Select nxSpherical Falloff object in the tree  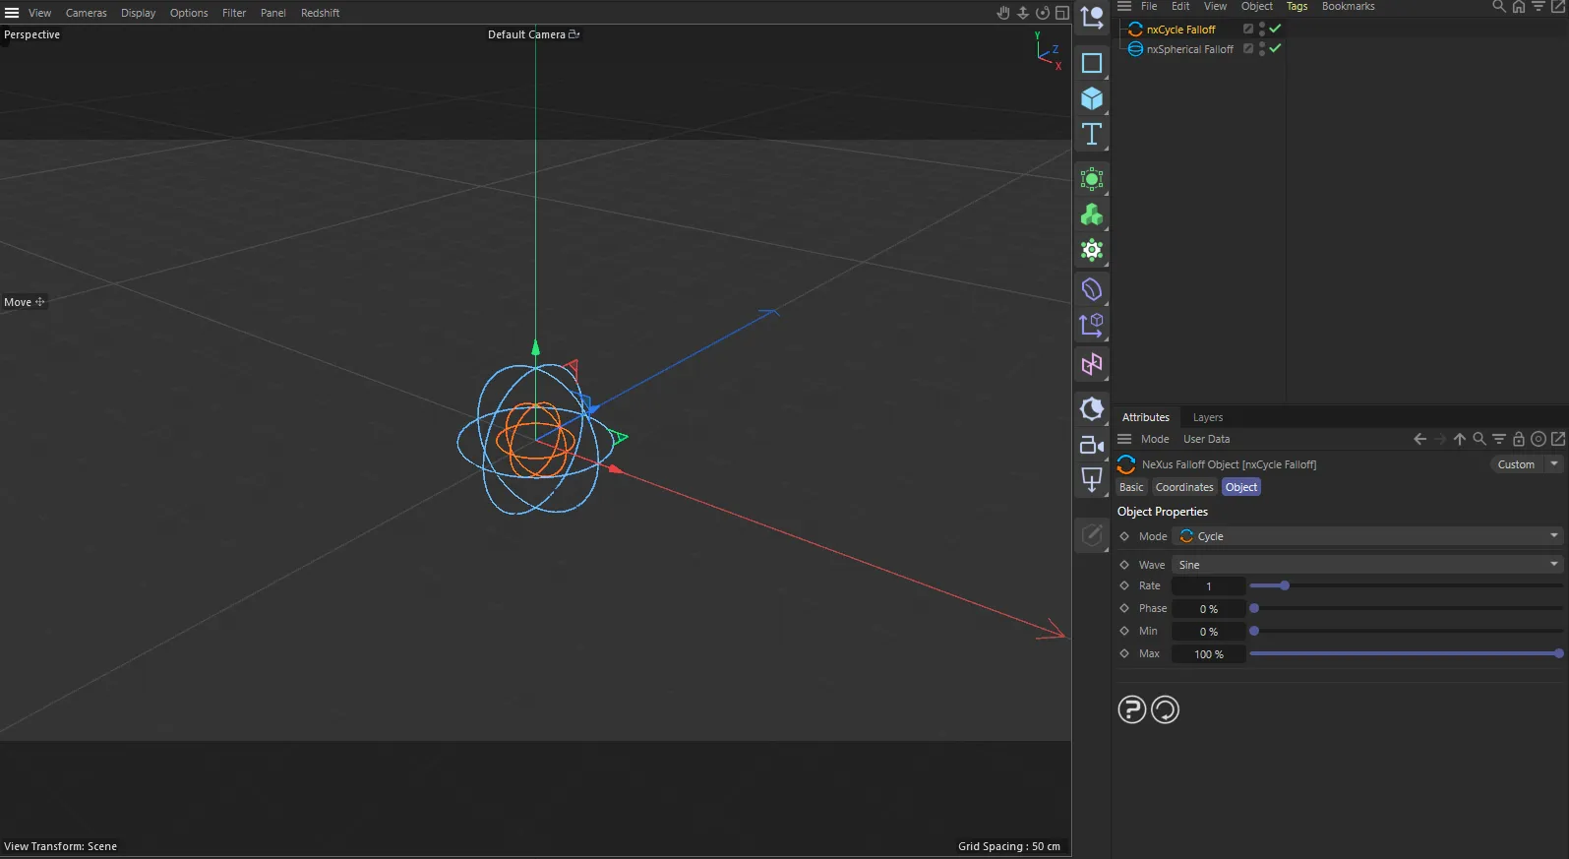point(1190,49)
